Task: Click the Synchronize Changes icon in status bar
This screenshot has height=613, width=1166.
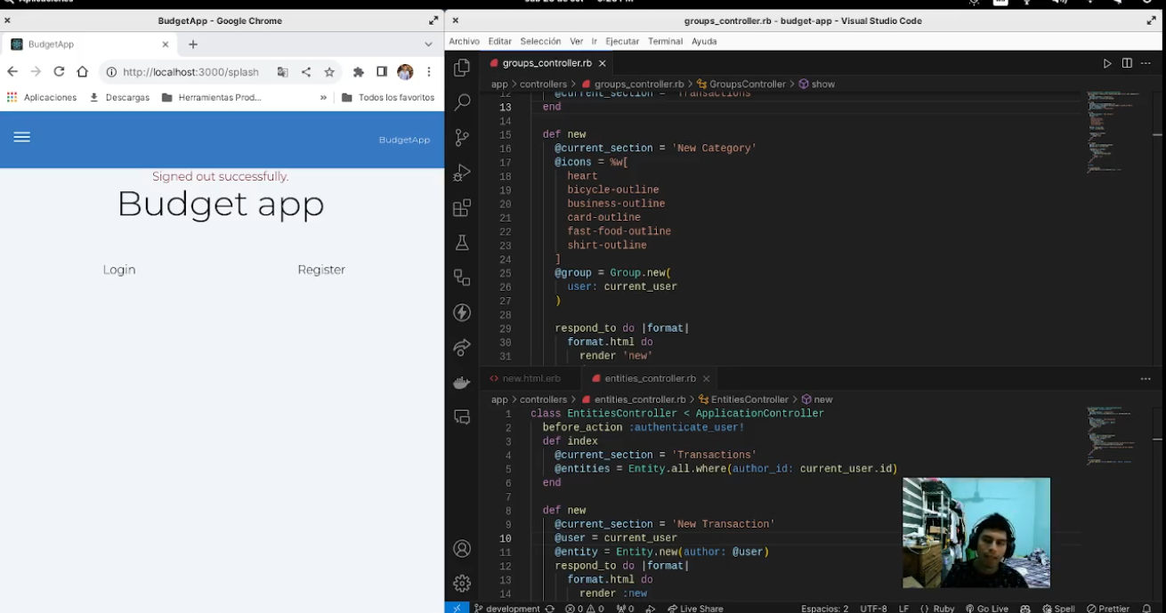Action: [x=550, y=609]
